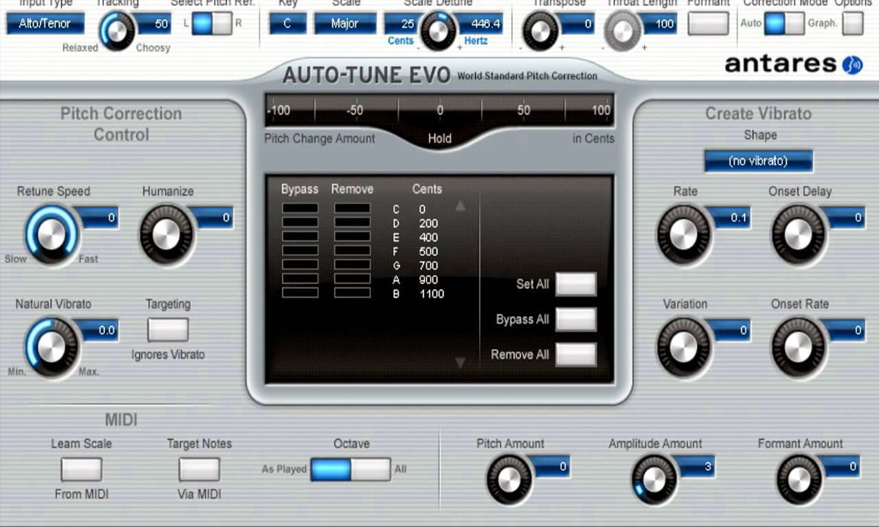Click the Bypass All button
Image resolution: width=879 pixels, height=527 pixels.
pyautogui.click(x=576, y=319)
